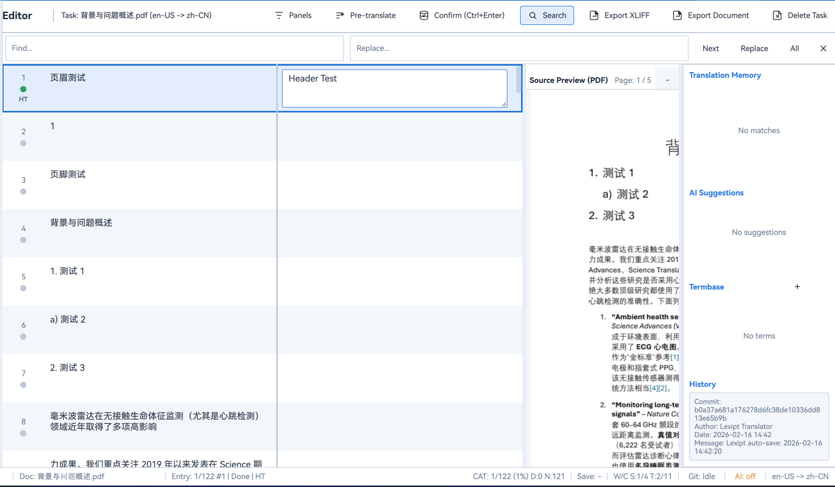Screen dimensions: 835x487
Task: Select segment 4 背景与问题概述
Action: point(81,223)
